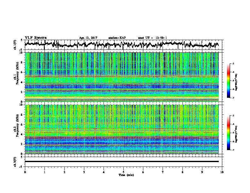This screenshot has width=250, height=193.
Task: Click the ch.1(V) waveform axis label
Action: (15, 45)
